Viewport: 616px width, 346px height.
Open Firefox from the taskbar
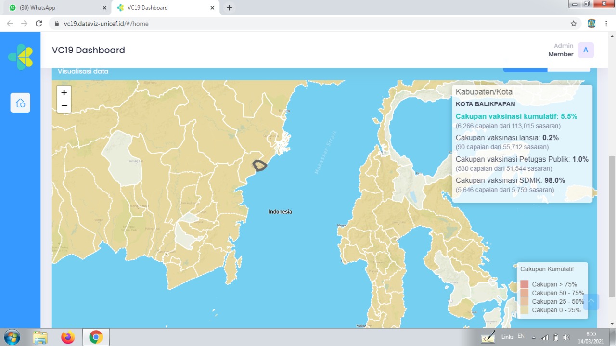pos(68,337)
